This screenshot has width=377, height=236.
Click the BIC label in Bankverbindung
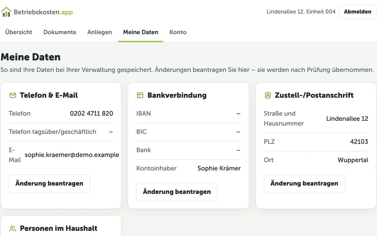point(141,132)
